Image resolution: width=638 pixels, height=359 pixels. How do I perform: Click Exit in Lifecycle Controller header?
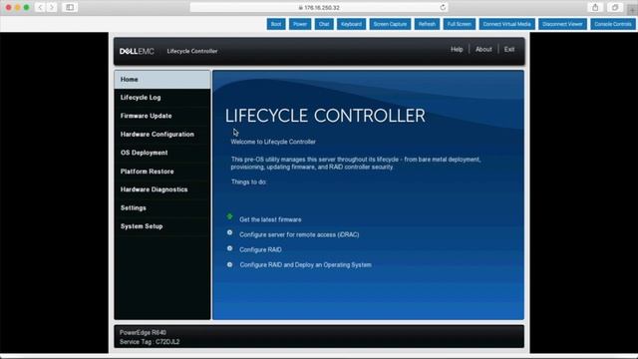click(509, 49)
